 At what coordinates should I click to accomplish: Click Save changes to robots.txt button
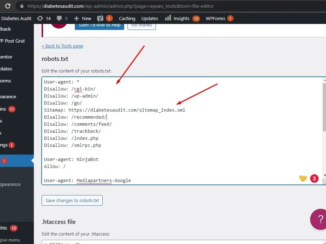click(x=72, y=200)
